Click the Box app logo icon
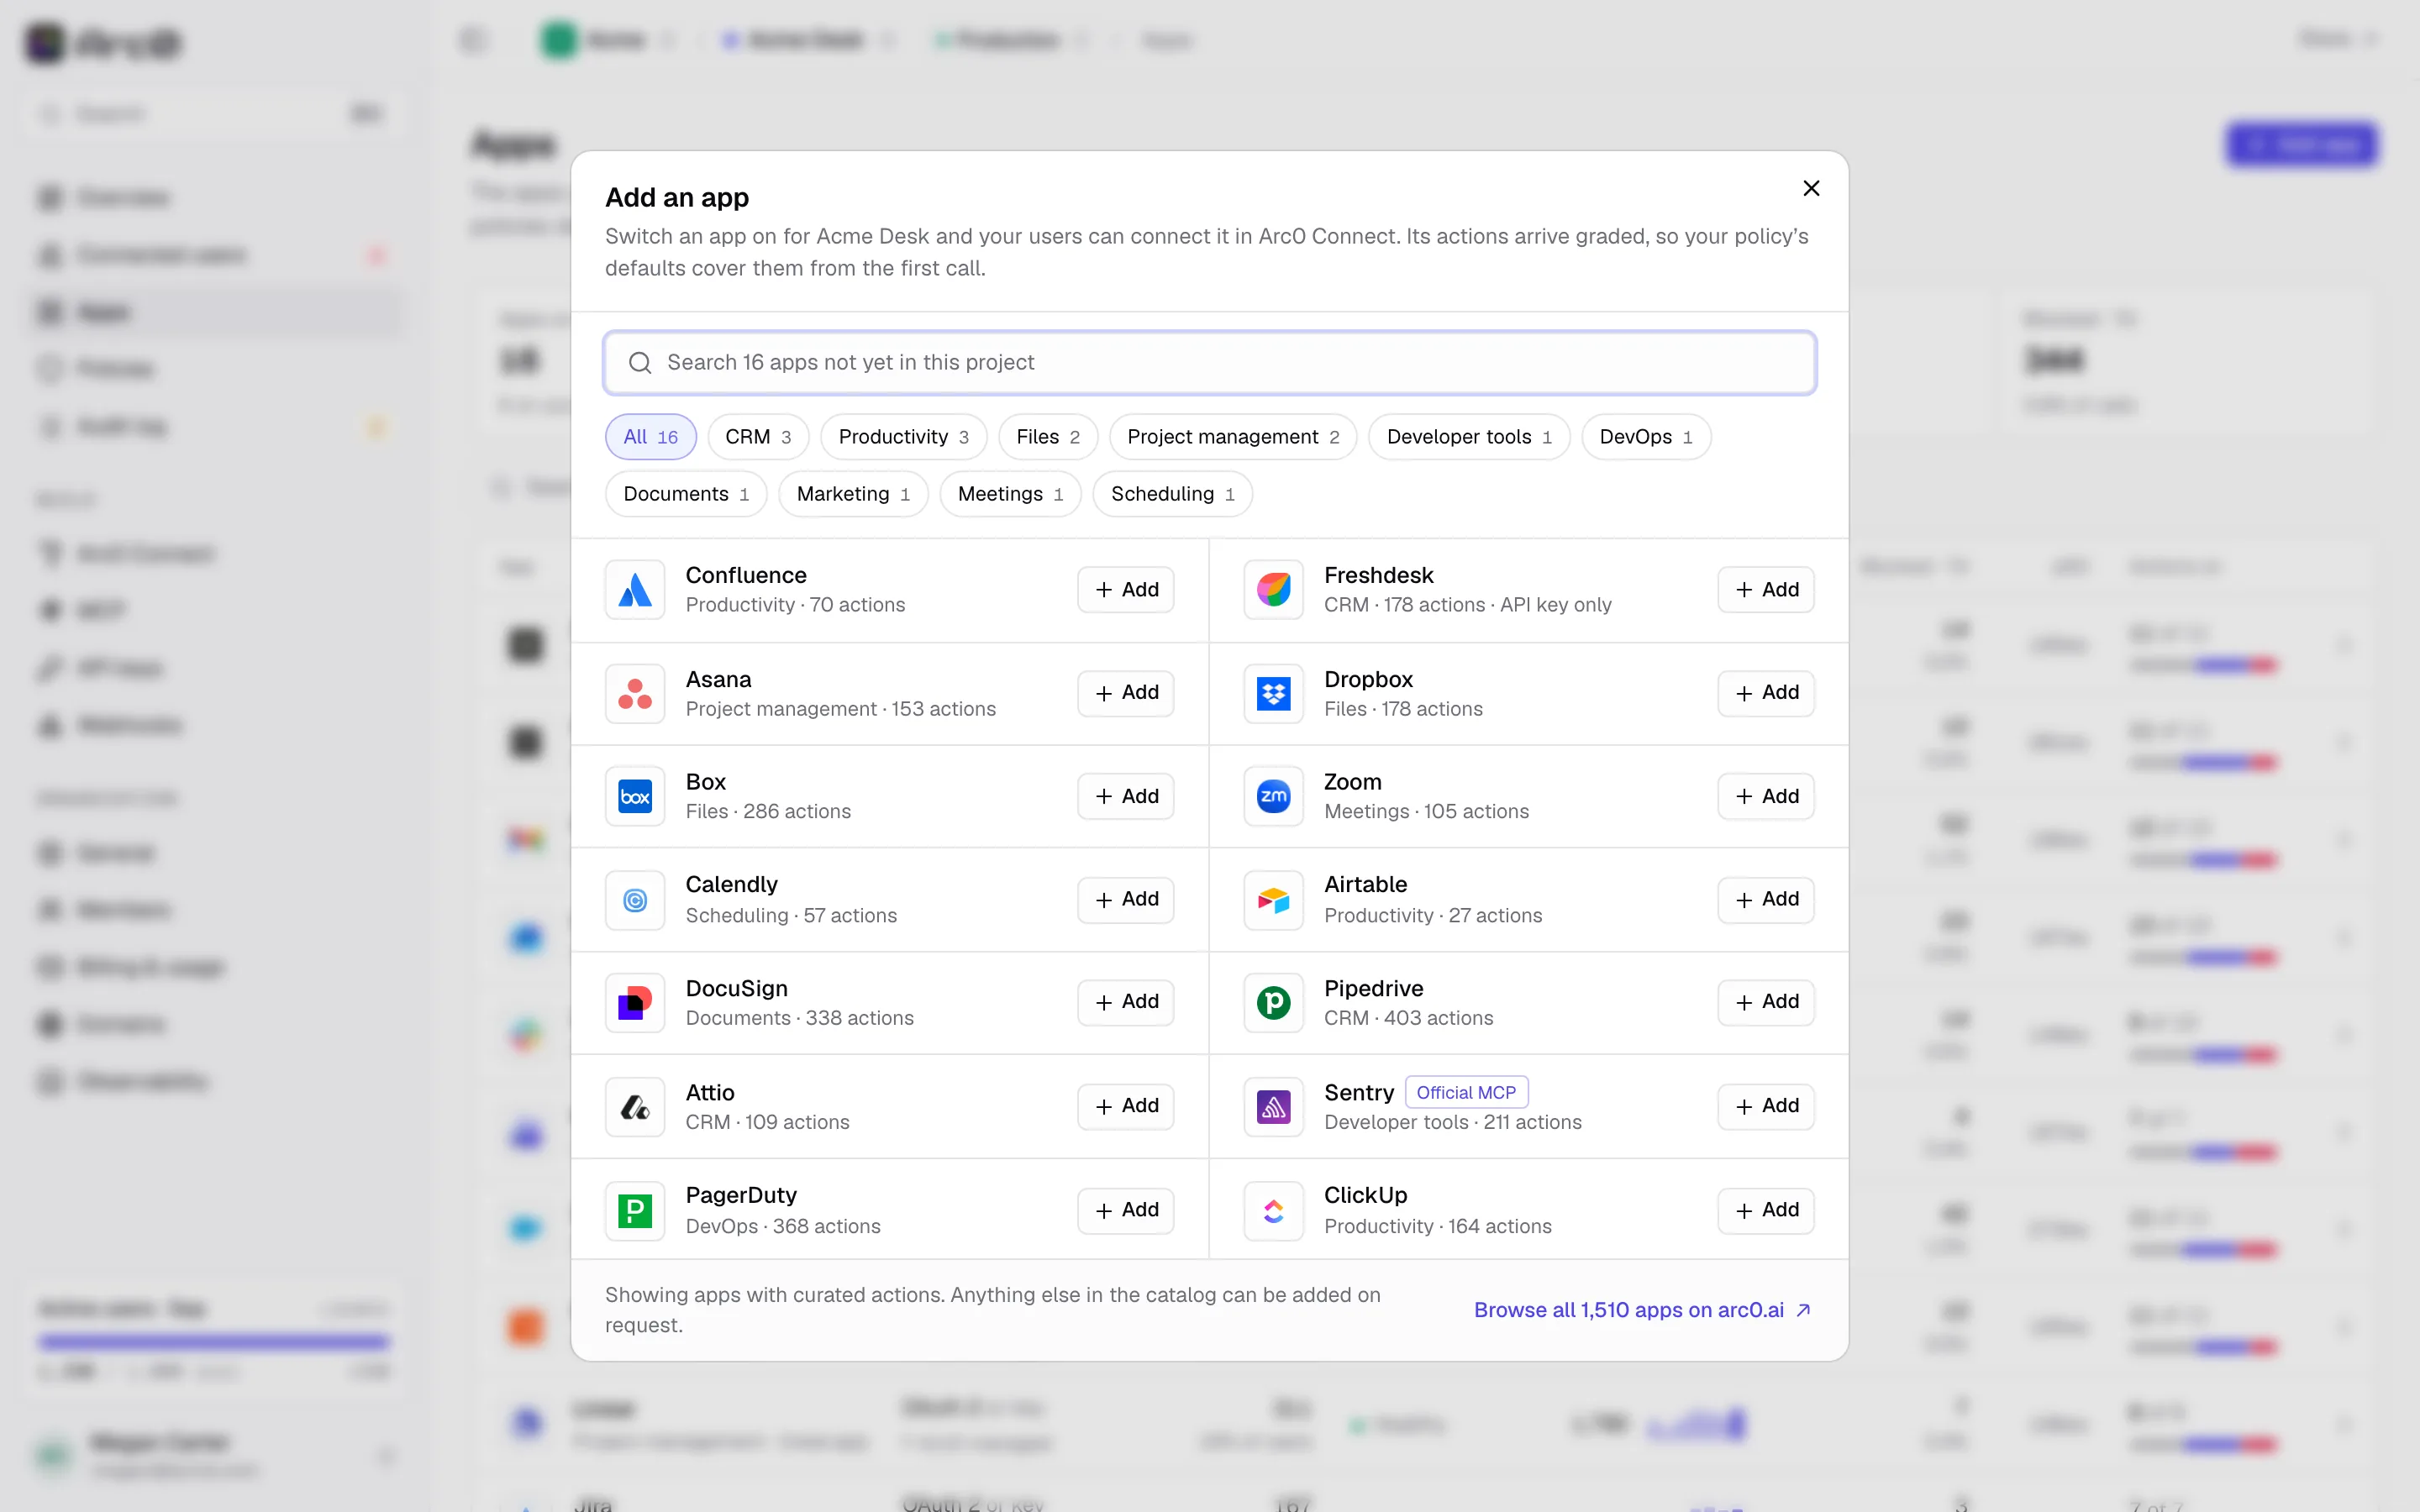The width and height of the screenshot is (2420, 1512). (x=635, y=796)
